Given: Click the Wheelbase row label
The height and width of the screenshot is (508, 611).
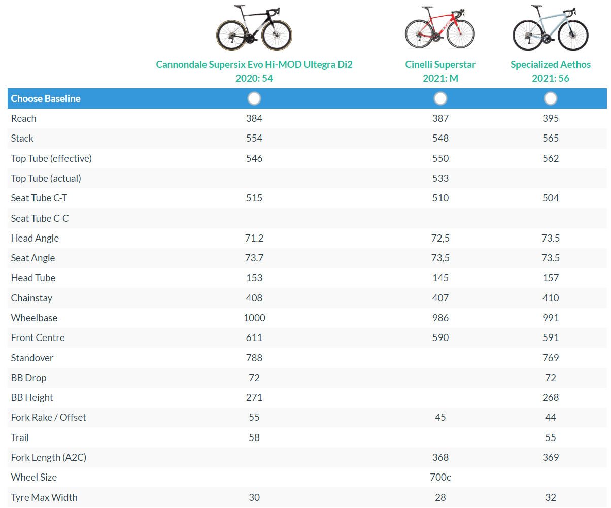Looking at the screenshot, I should (34, 318).
